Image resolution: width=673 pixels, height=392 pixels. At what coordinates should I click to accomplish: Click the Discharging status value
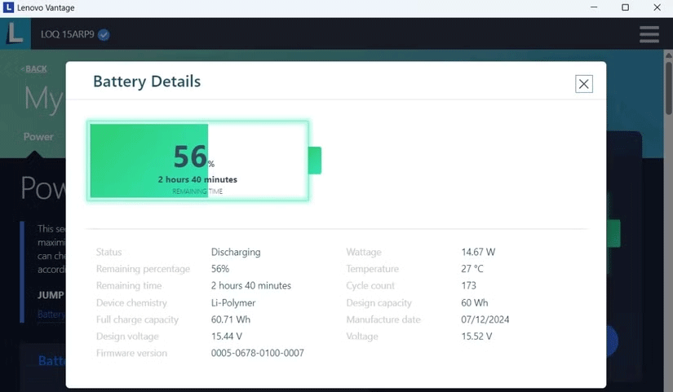pyautogui.click(x=236, y=252)
